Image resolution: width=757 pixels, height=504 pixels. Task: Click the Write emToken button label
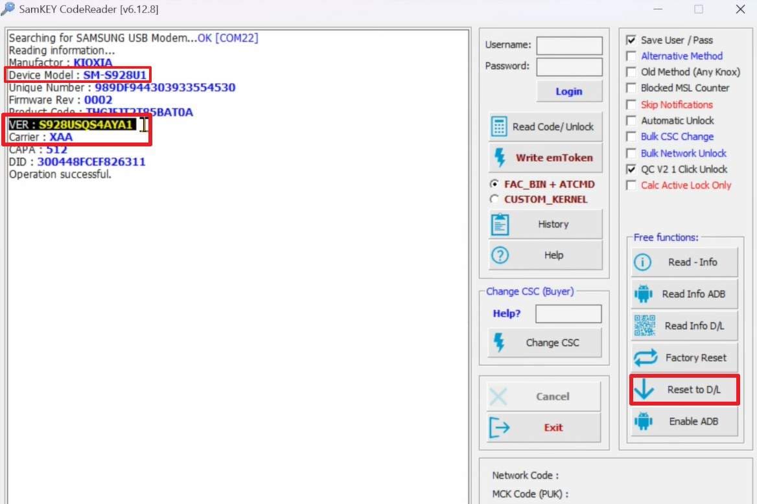point(554,157)
